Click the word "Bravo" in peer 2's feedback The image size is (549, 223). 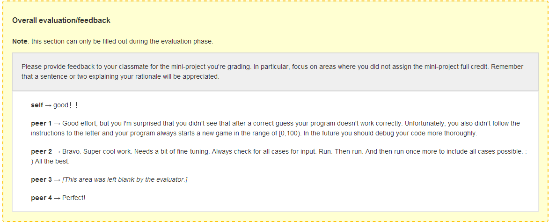[71, 152]
